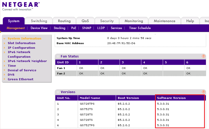Click model name GS728TS for unit 3
209x129 pixels.
pyautogui.click(x=86, y=115)
